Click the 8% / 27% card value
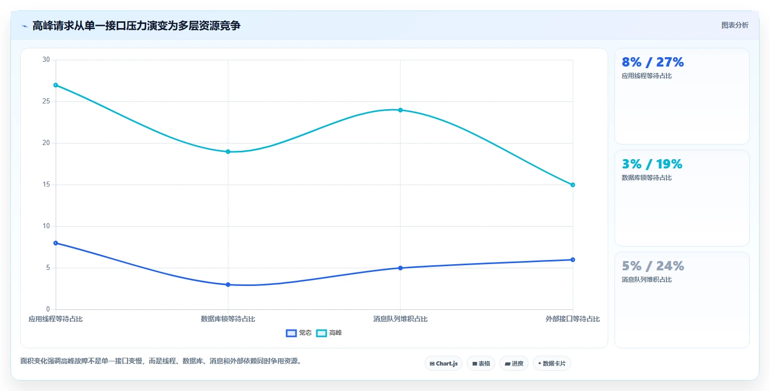 click(652, 62)
